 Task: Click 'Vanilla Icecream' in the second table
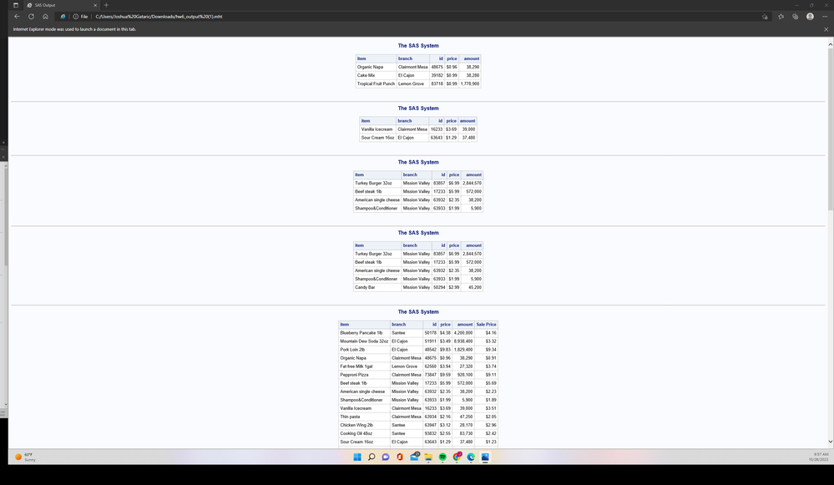coord(377,129)
